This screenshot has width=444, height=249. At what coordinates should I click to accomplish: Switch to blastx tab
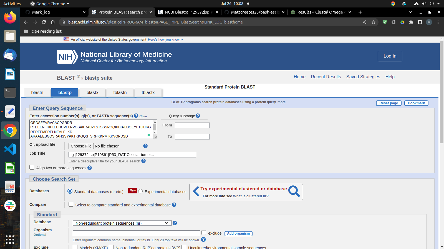coord(92,92)
